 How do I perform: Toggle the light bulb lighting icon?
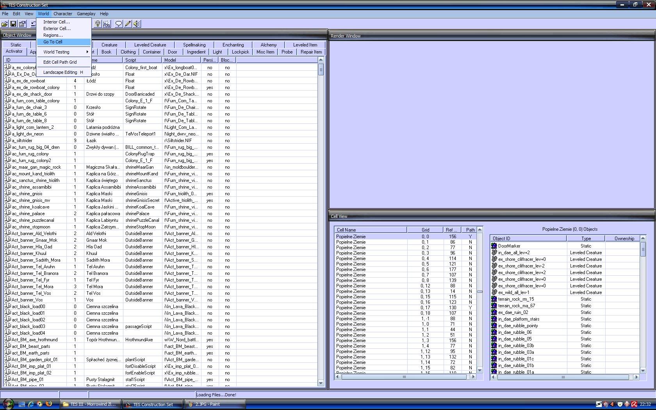pyautogui.click(x=98, y=24)
